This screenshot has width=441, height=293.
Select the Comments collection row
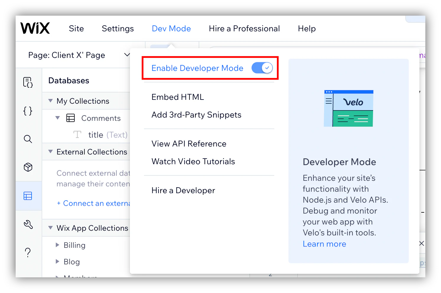(x=86, y=118)
